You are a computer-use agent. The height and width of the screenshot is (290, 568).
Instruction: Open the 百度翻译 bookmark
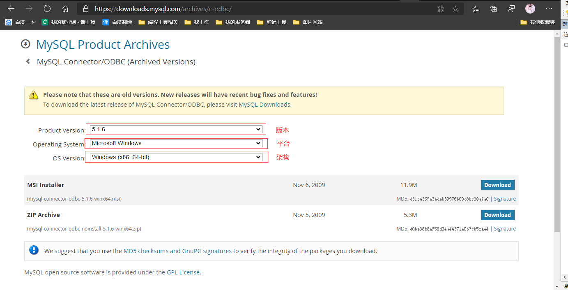(117, 22)
